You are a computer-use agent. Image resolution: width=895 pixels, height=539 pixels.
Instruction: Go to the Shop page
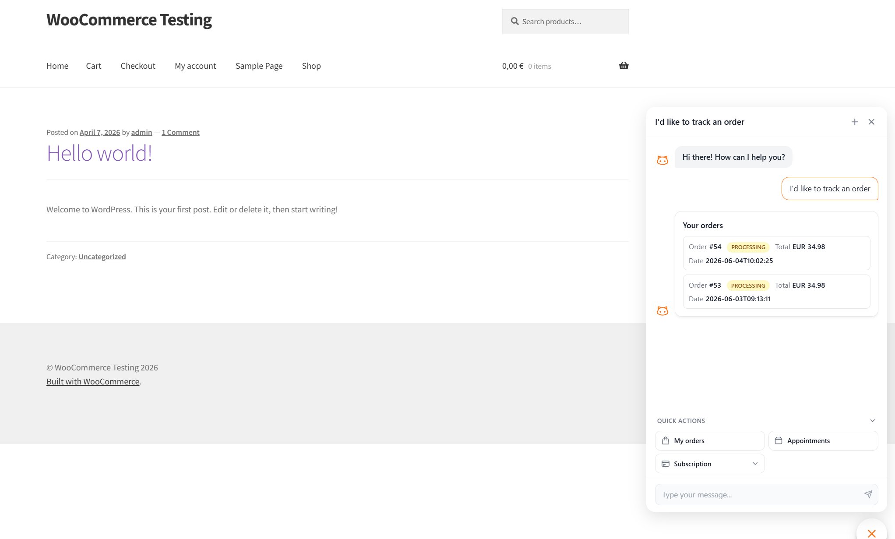click(311, 66)
